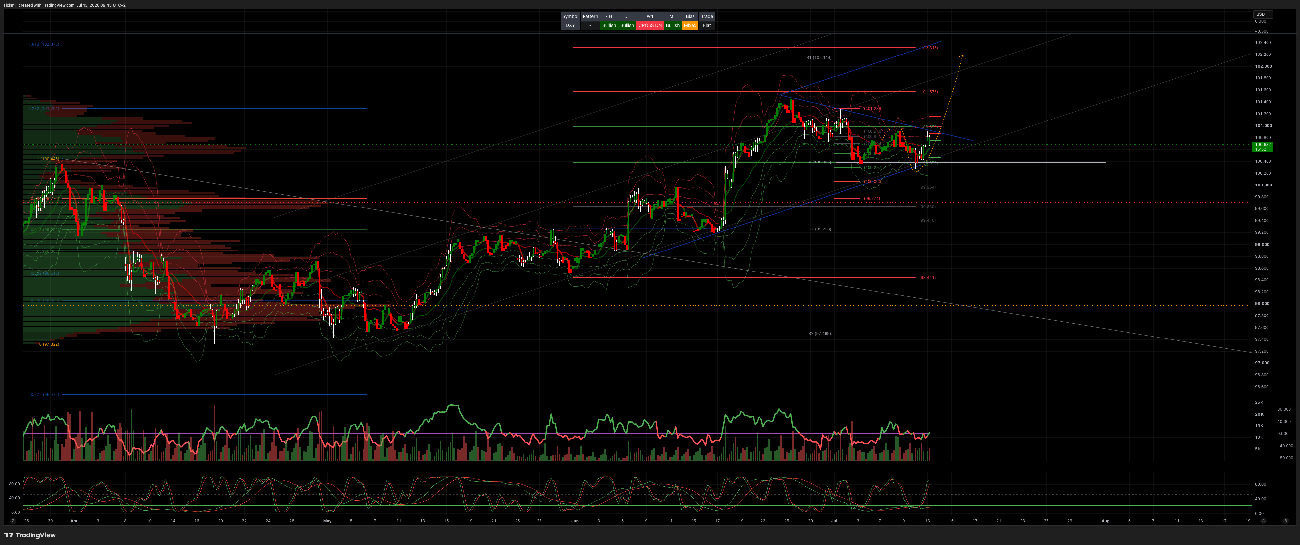
Task: Click the Bullish cell under M1
Action: click(x=673, y=25)
